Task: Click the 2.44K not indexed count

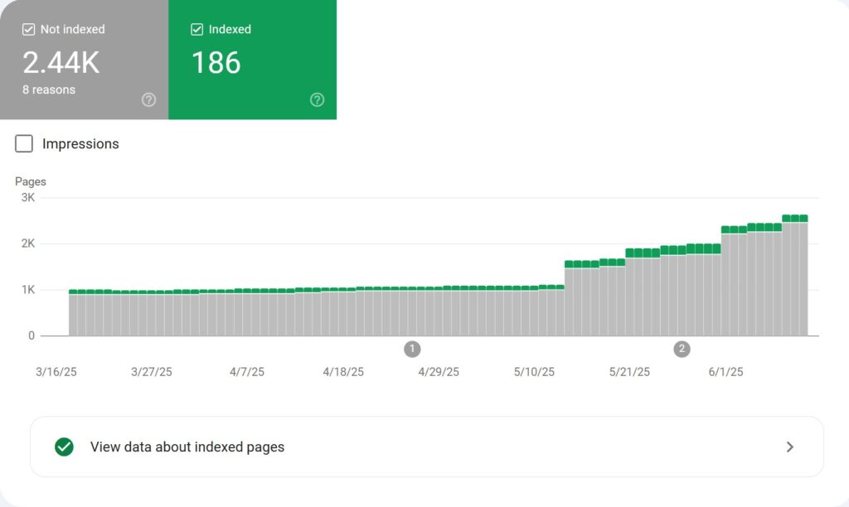Action: pos(61,62)
